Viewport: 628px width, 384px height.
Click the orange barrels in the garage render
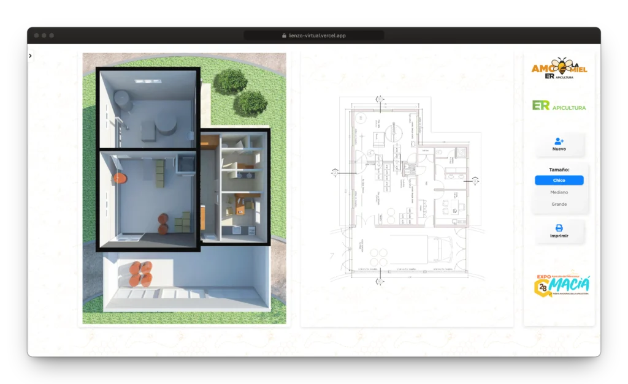(140, 274)
